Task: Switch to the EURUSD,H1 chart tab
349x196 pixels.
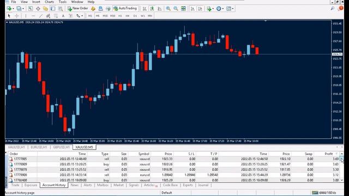Action: 39,147
